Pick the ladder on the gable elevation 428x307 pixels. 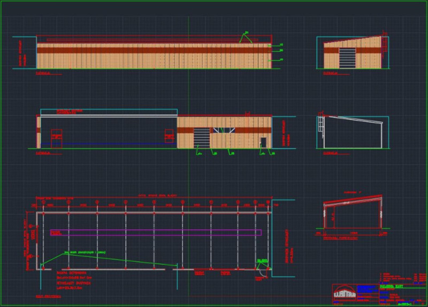point(384,45)
